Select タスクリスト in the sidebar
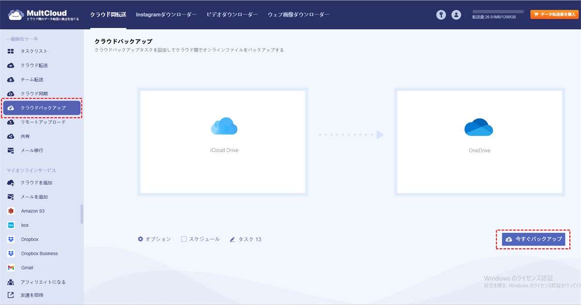581x305 pixels. click(34, 51)
